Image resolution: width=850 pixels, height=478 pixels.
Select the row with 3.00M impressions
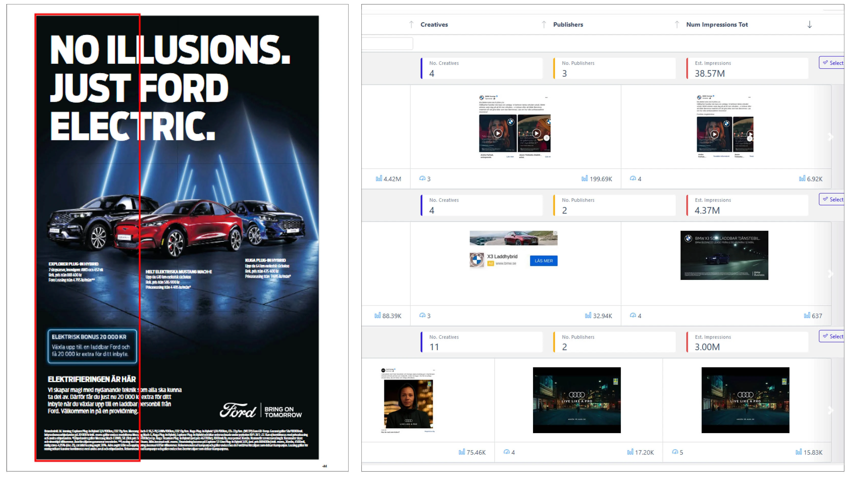(x=832, y=336)
